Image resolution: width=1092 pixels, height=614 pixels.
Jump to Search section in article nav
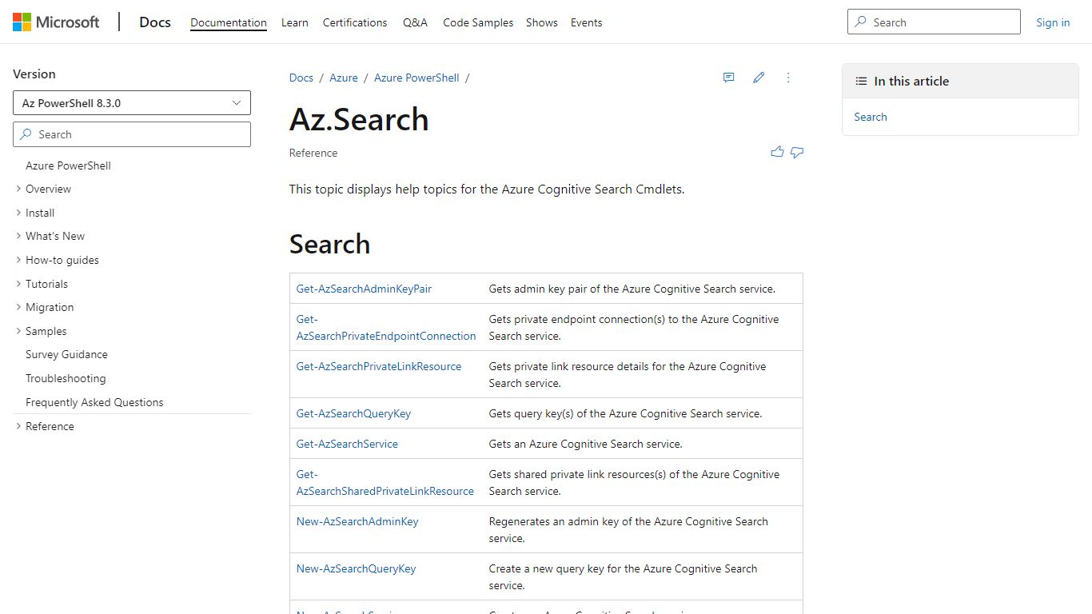pyautogui.click(x=871, y=117)
